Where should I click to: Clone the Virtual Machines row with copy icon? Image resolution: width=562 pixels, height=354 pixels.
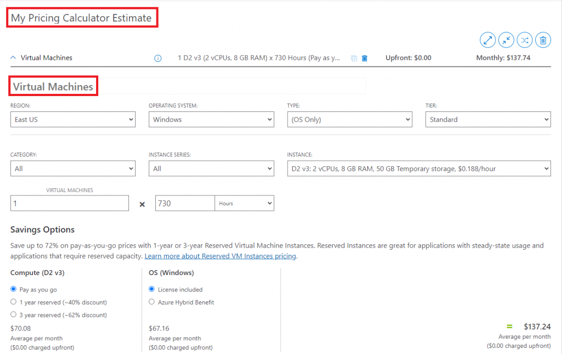[x=354, y=58]
